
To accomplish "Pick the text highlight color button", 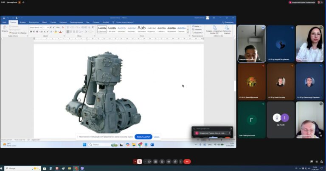I will click(56, 31).
